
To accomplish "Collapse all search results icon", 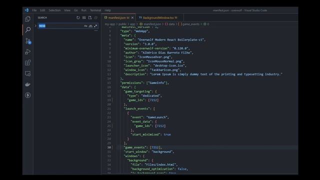I will point(95,18).
